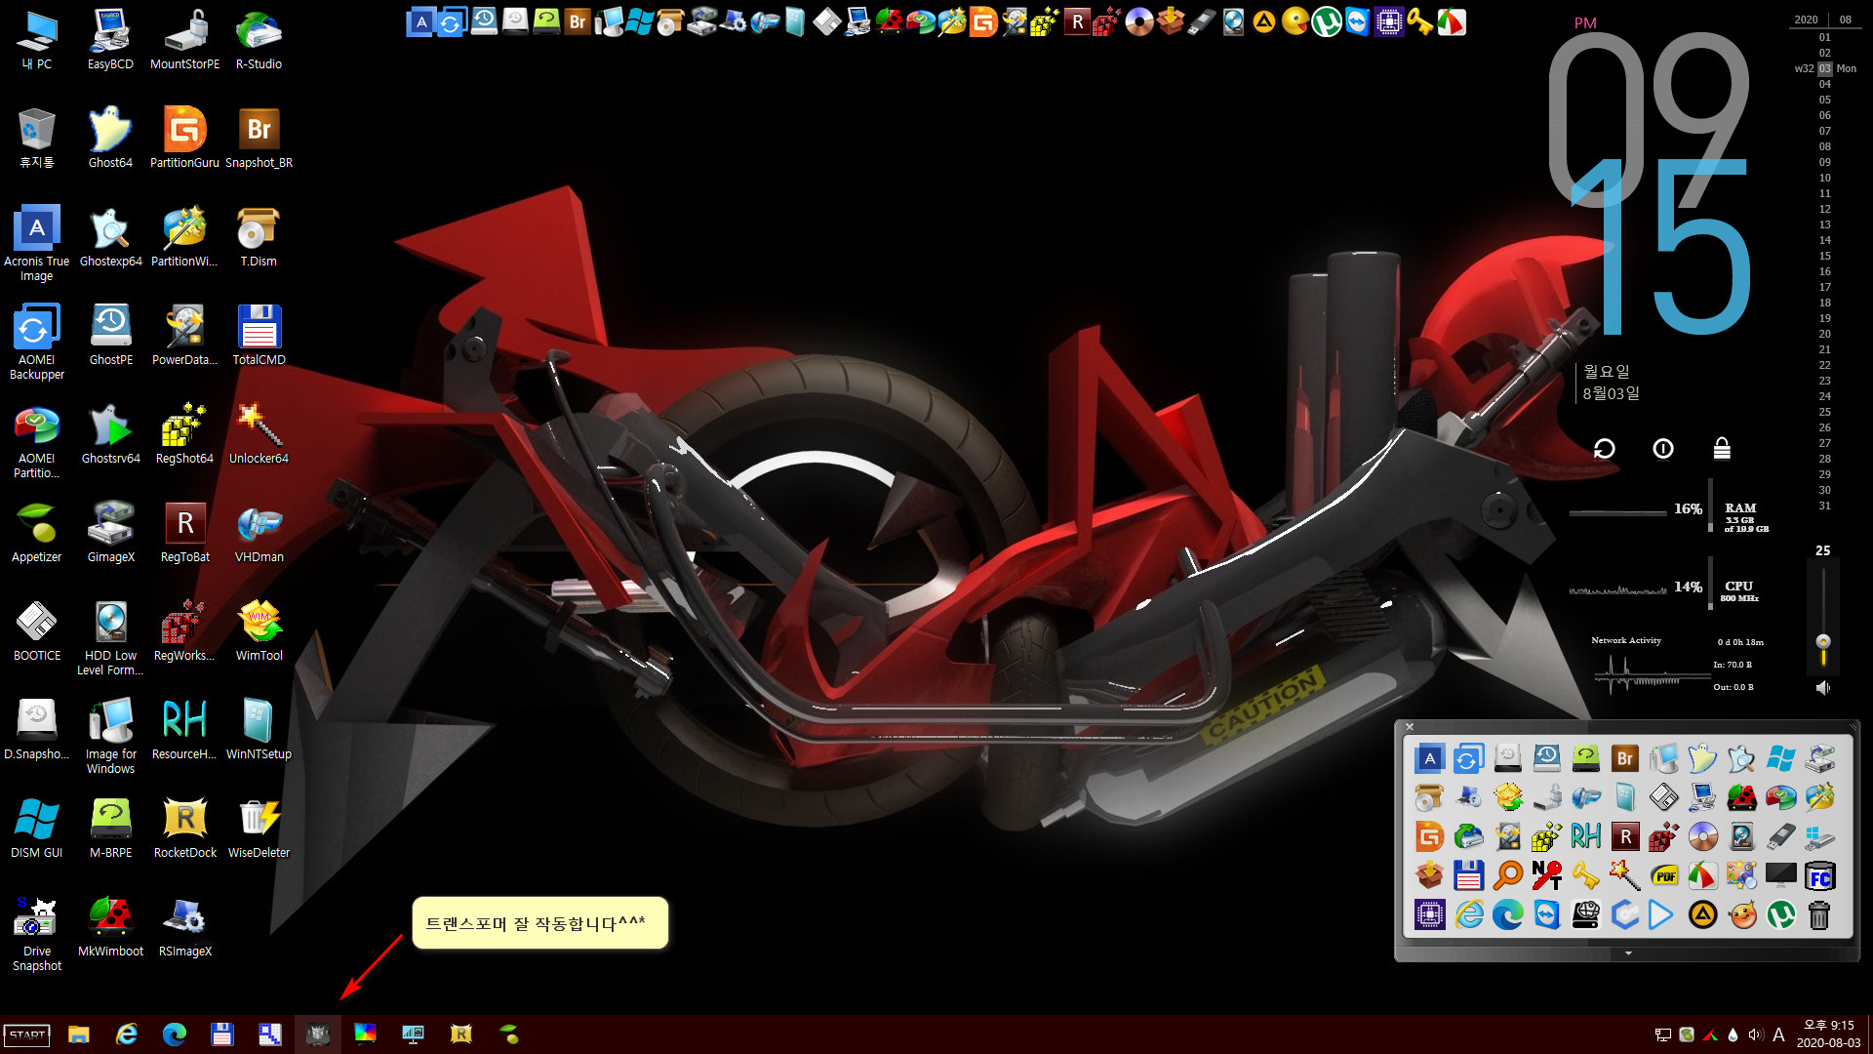Adjust the widget volume slider knob
The height and width of the screenshot is (1054, 1873).
[1823, 641]
